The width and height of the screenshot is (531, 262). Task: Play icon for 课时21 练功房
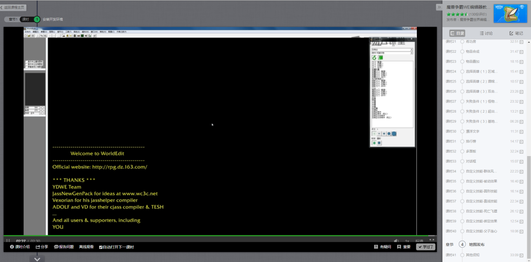click(522, 41)
